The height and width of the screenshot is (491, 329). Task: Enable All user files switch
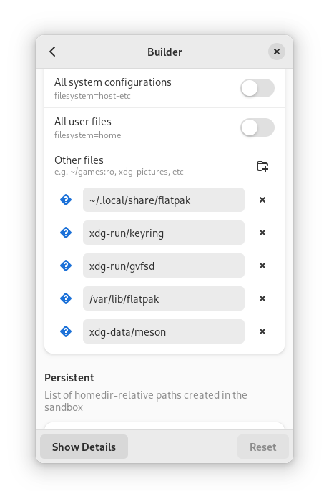pyautogui.click(x=257, y=127)
